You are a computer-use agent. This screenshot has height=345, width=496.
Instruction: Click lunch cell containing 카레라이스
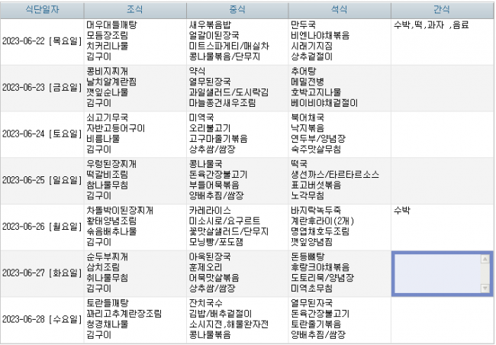pos(237,227)
